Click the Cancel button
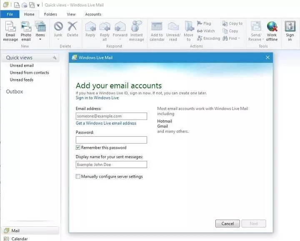Viewport: 300px width, 241px height. pyautogui.click(x=227, y=223)
